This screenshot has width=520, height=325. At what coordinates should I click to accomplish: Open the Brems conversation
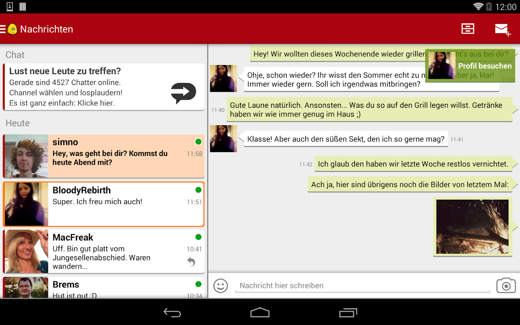point(104,287)
